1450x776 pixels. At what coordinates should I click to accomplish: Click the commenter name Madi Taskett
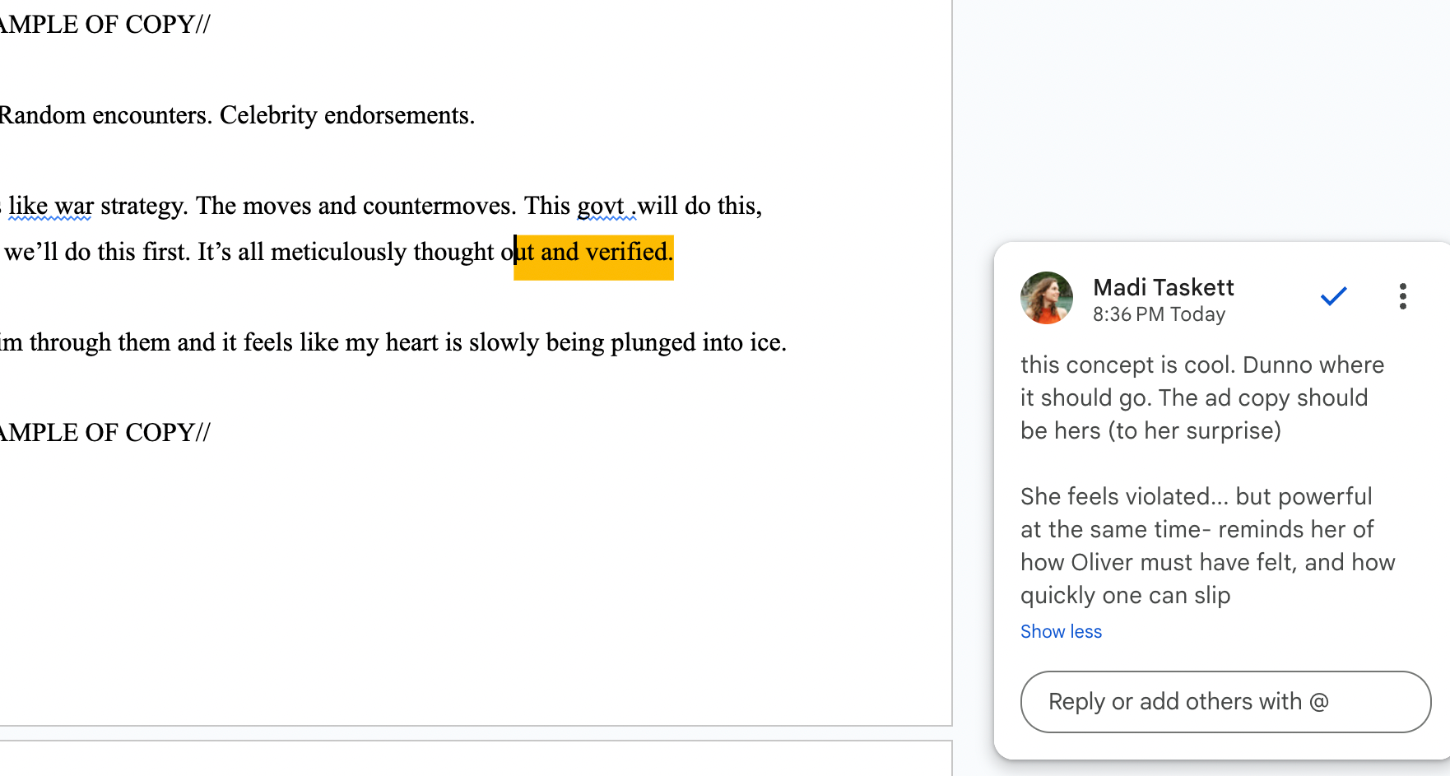(x=1163, y=287)
